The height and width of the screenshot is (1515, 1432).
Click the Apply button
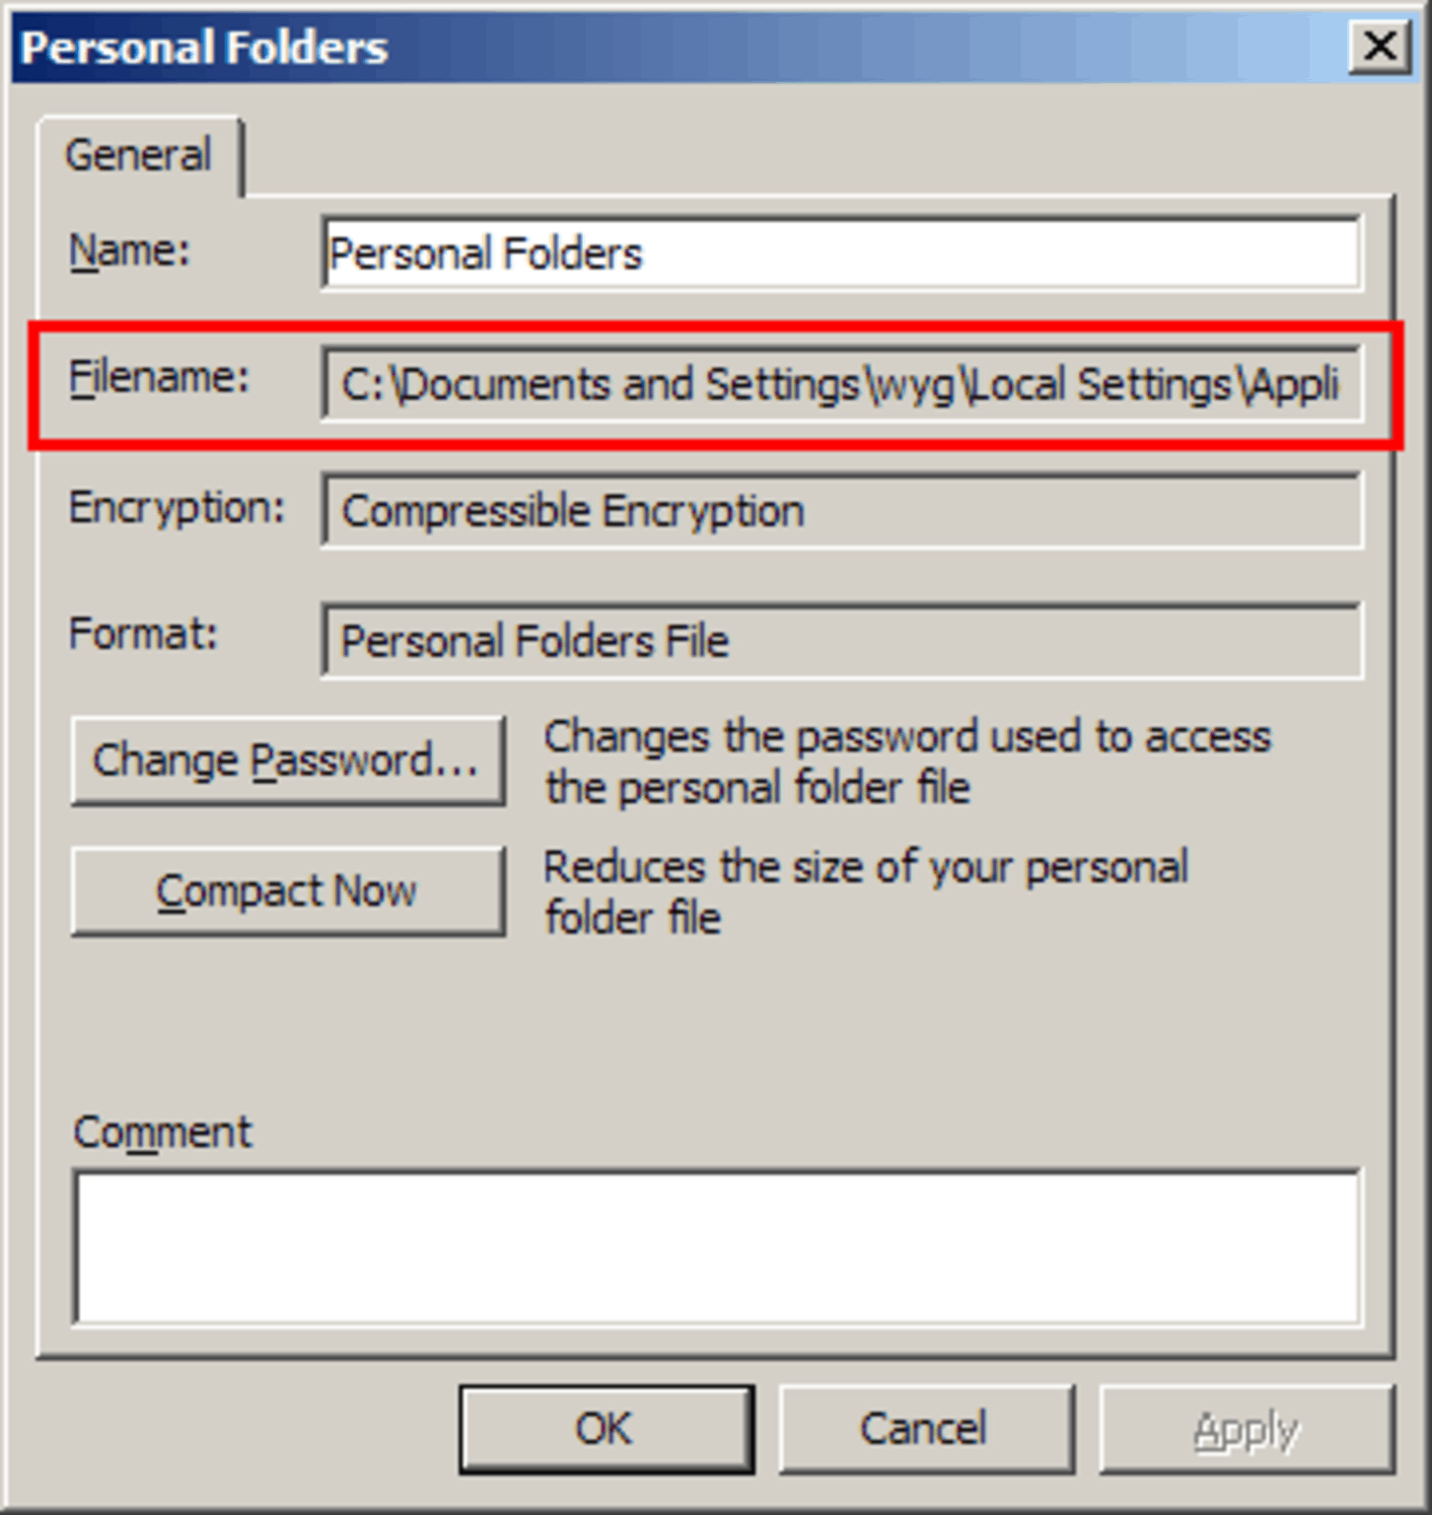tap(1246, 1428)
